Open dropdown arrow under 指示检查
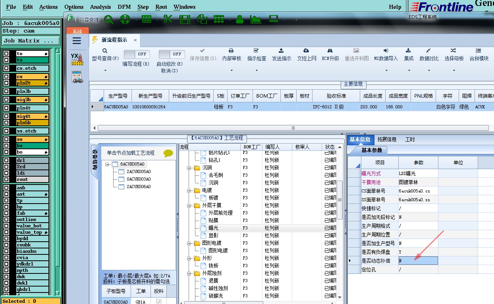The height and width of the screenshot is (304, 494). (257, 71)
